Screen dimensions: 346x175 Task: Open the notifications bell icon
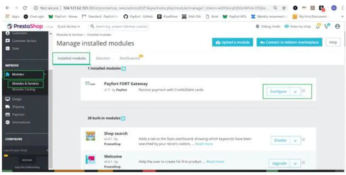pos(318,26)
